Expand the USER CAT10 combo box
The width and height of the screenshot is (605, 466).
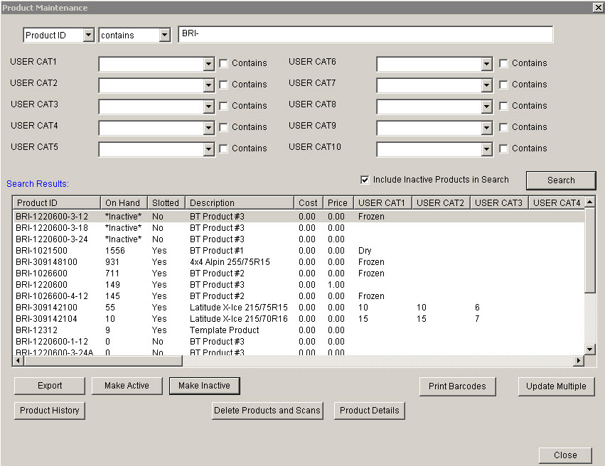(486, 148)
